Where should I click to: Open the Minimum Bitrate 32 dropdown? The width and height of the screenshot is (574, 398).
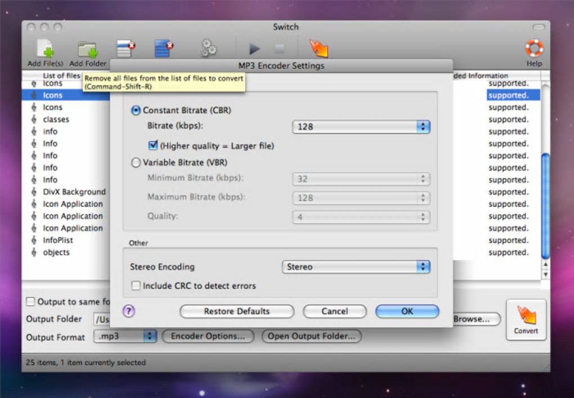[361, 179]
